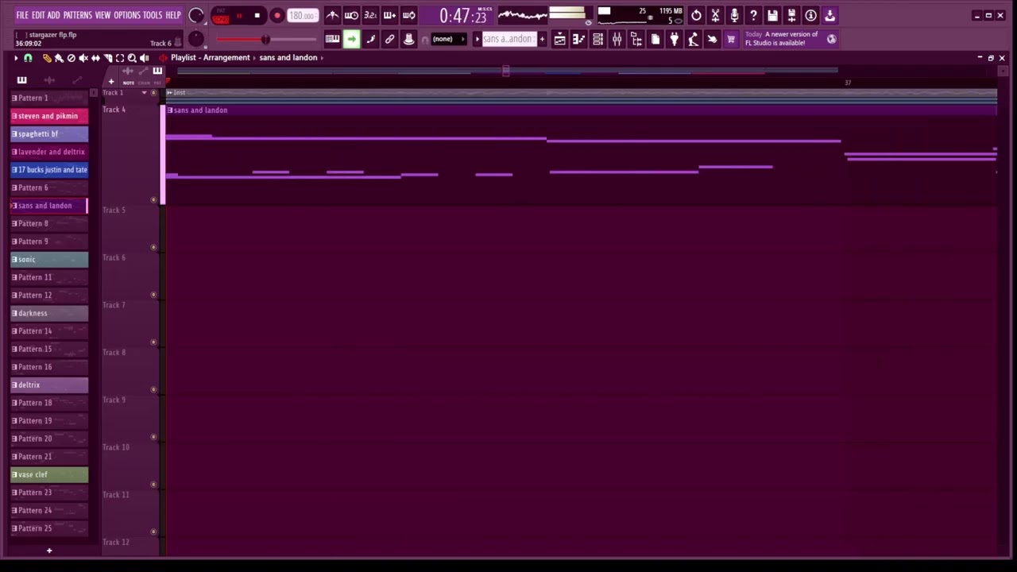The height and width of the screenshot is (572, 1017).
Task: Click the 180.000 tempo field
Action: click(303, 15)
